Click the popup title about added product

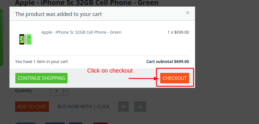[x=58, y=14]
